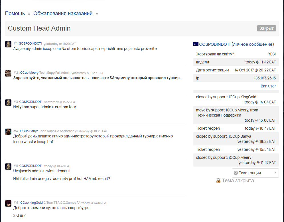
Task: Open iccup.com link in post #1
Action: click(52, 49)
